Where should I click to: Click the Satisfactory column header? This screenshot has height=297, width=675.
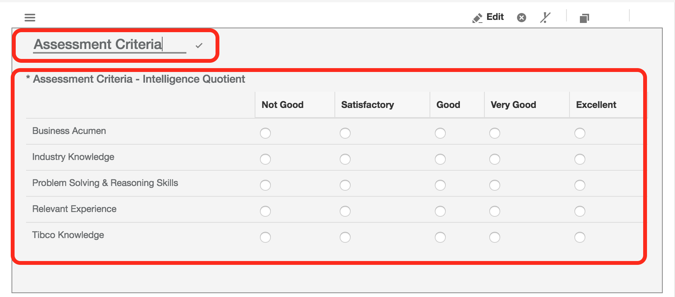click(367, 105)
